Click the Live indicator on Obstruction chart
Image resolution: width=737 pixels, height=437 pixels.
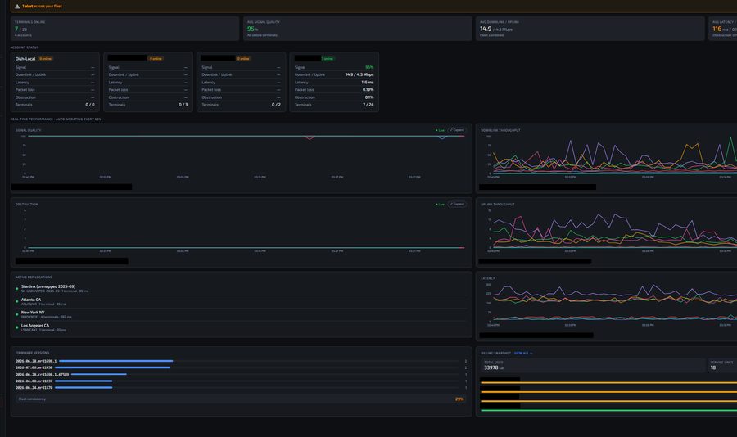440,204
